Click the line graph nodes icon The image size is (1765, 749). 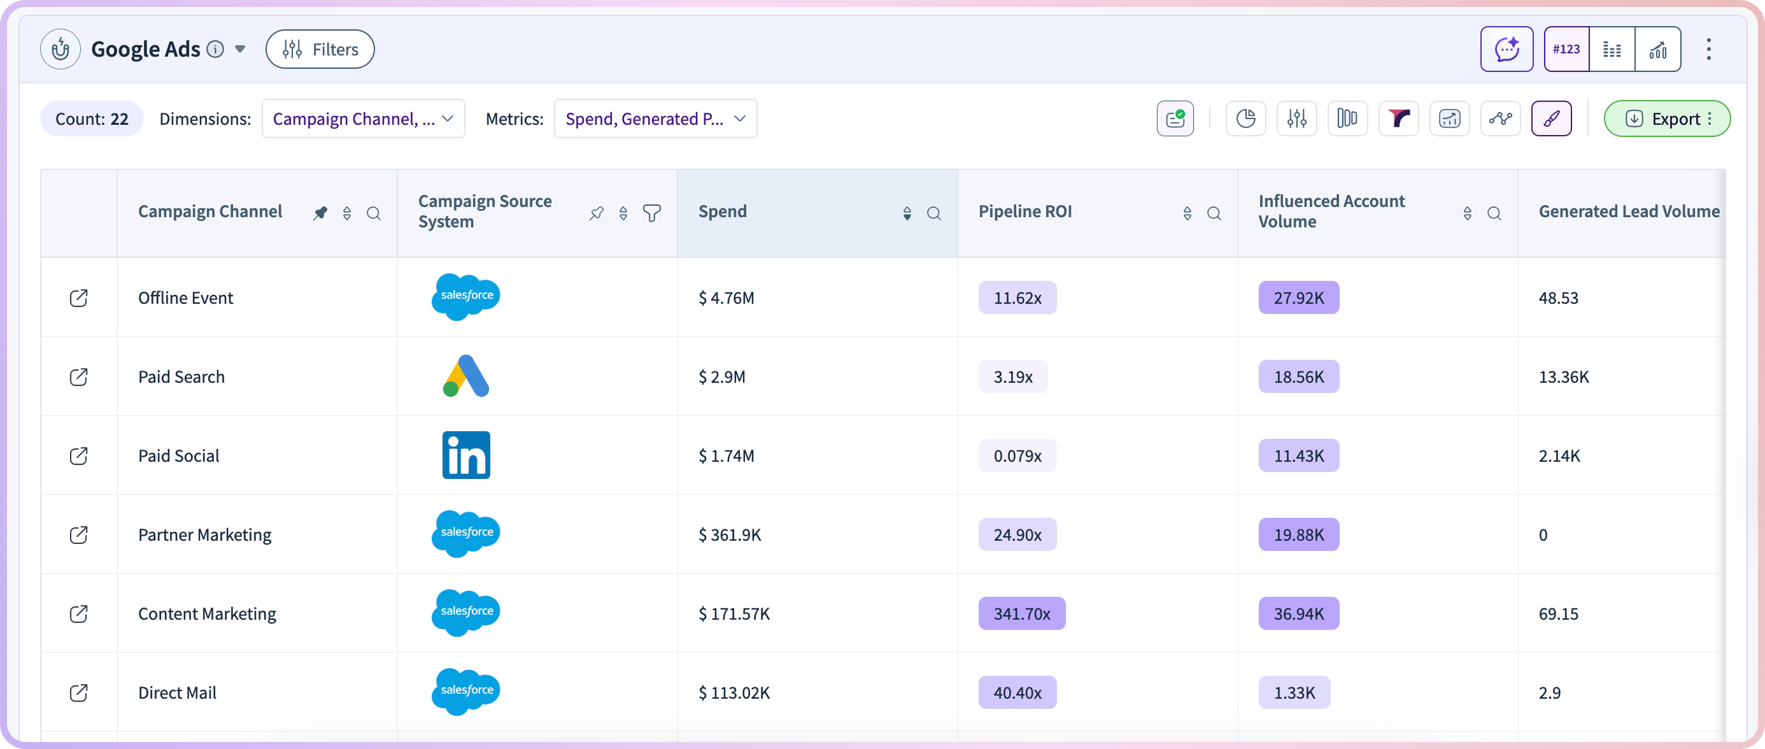click(x=1500, y=118)
